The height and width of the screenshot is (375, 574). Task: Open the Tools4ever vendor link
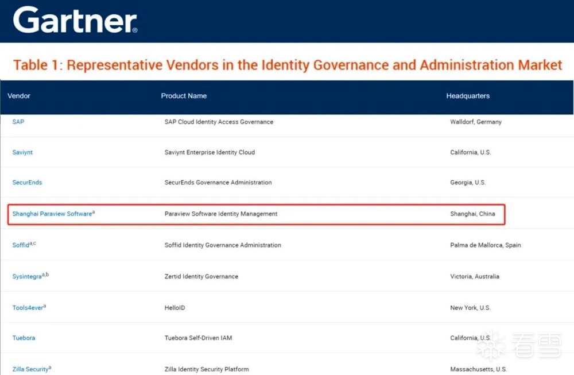pyautogui.click(x=29, y=307)
